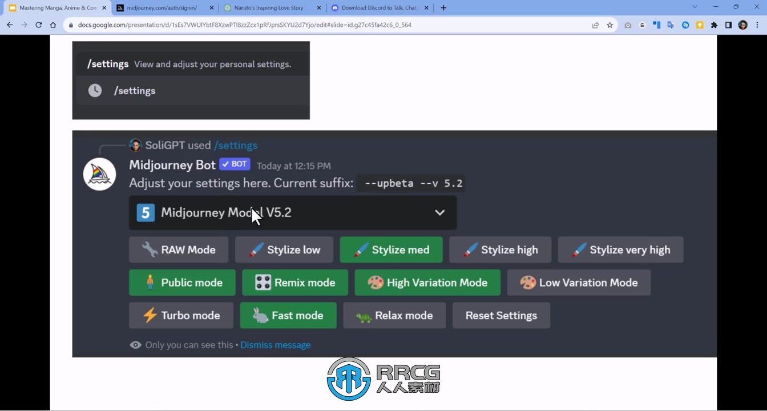This screenshot has height=411, width=767.
Task: Click the 'SoliGPT used' username text
Action: point(178,145)
